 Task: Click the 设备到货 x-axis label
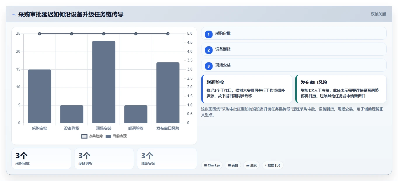(x=72, y=128)
